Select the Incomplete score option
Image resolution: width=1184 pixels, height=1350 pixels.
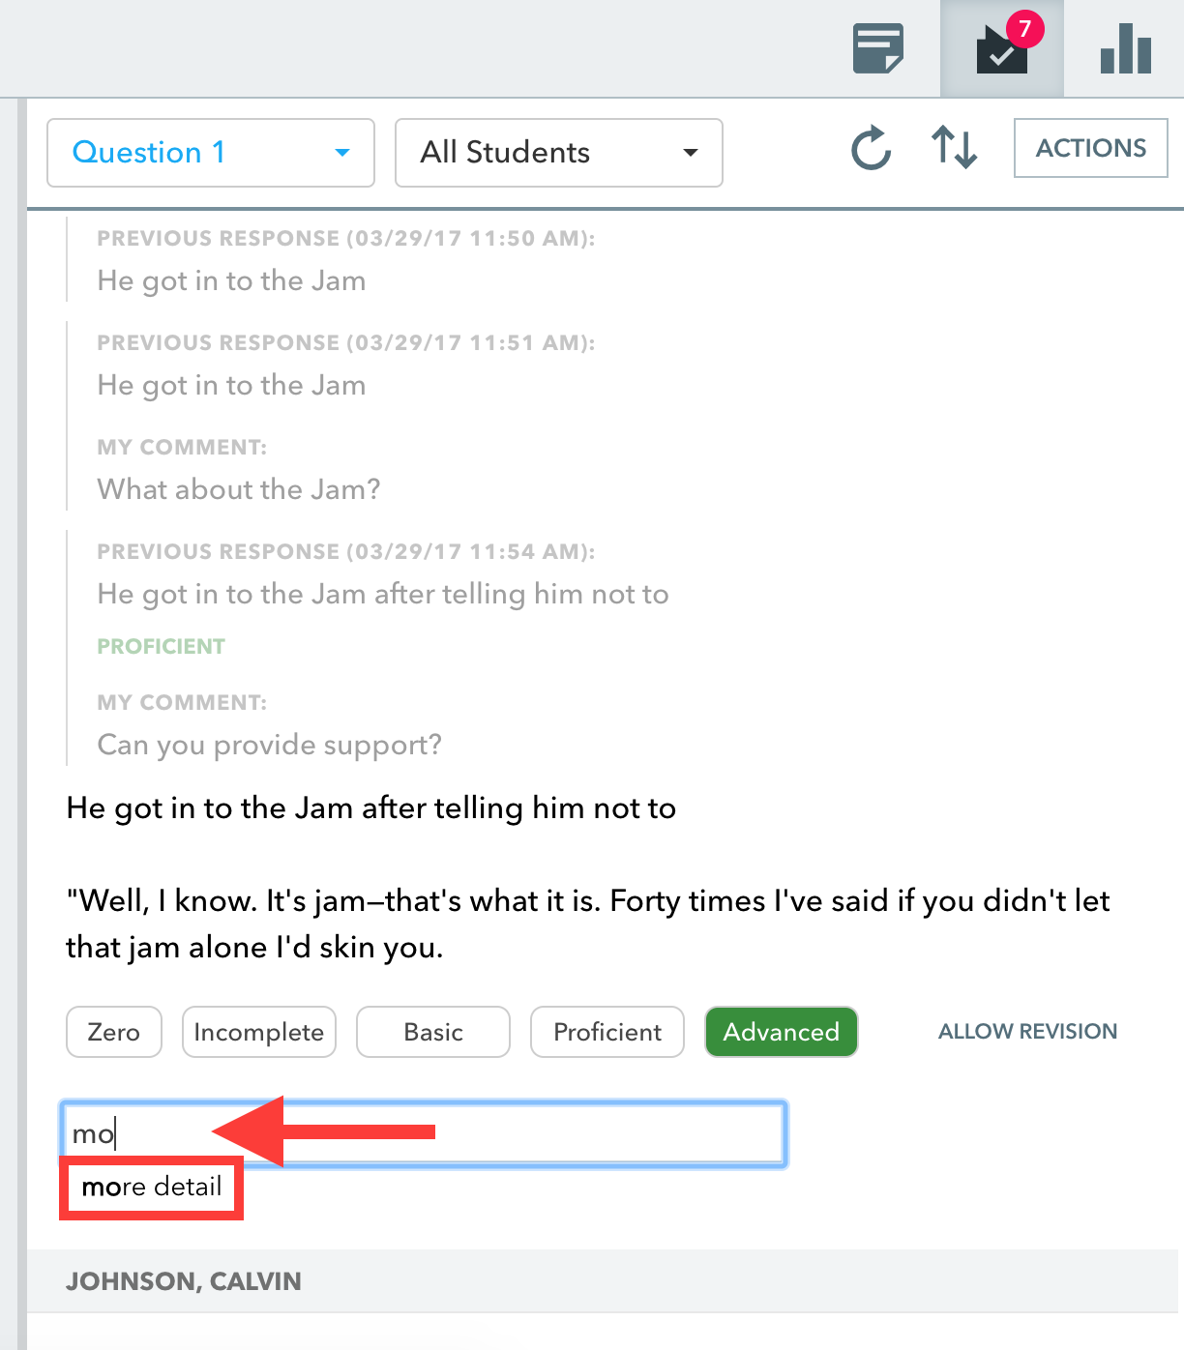tap(259, 1032)
